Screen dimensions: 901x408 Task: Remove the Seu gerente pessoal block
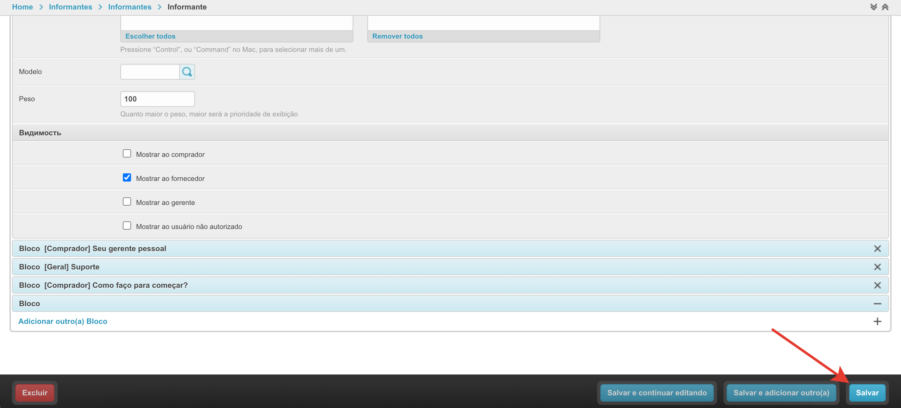click(877, 248)
